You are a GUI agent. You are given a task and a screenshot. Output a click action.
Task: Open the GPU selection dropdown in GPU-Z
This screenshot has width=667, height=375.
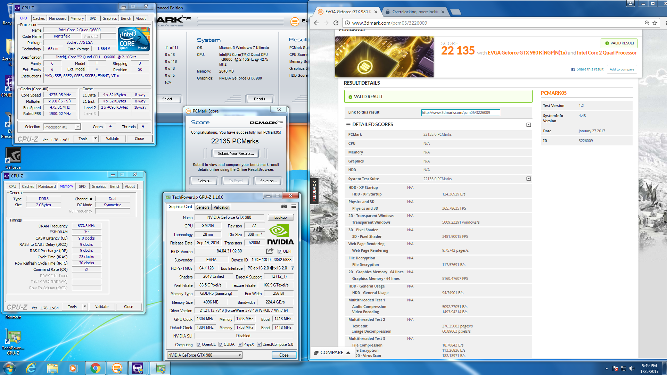tap(205, 355)
